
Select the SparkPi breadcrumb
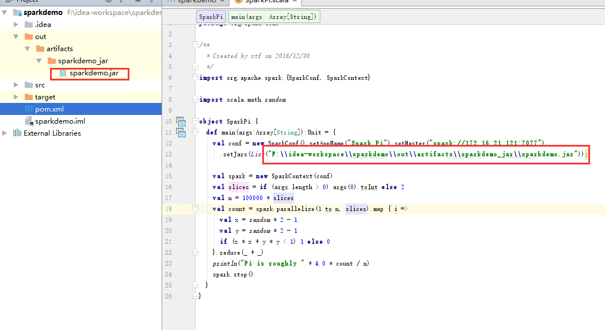(210, 17)
